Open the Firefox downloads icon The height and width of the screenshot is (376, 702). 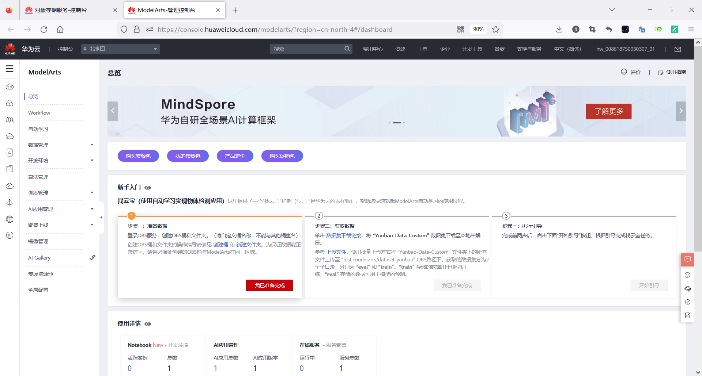(x=559, y=29)
